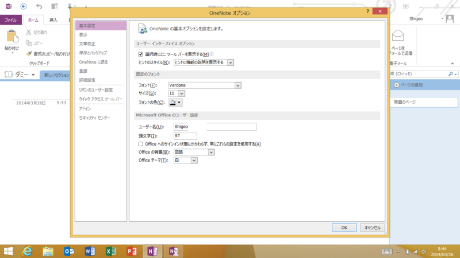Click the Paste icon in the OneNote ribbon
The width and height of the screenshot is (460, 258).
tap(12, 37)
